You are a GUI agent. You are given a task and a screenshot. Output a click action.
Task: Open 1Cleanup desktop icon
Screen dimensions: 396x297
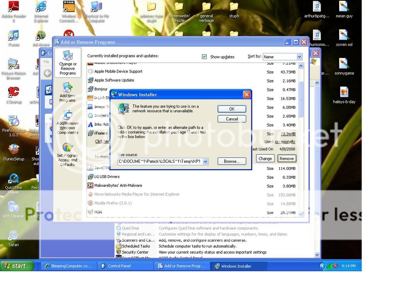pyautogui.click(x=14, y=95)
